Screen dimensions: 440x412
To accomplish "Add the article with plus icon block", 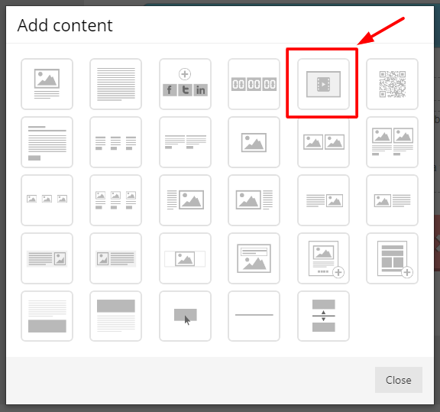I will click(323, 258).
